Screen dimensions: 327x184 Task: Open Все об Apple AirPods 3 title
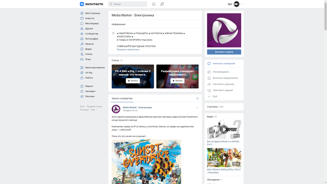[x=223, y=143]
